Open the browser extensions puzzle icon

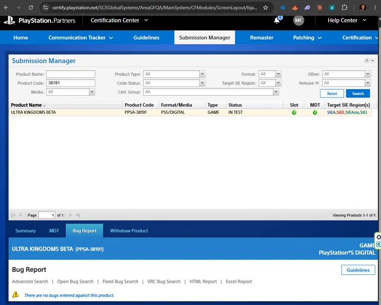tap(345, 7)
